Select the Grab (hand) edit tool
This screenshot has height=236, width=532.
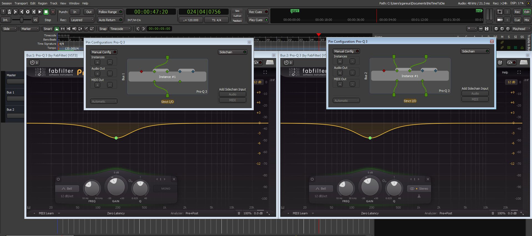click(57, 29)
